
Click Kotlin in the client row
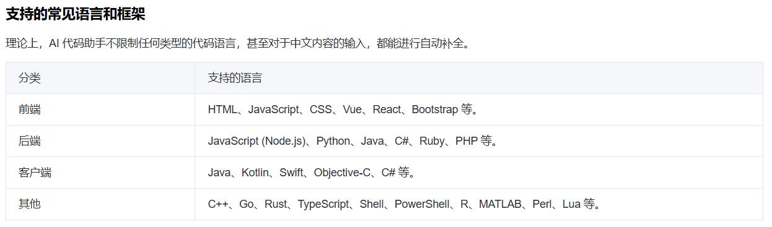click(255, 173)
